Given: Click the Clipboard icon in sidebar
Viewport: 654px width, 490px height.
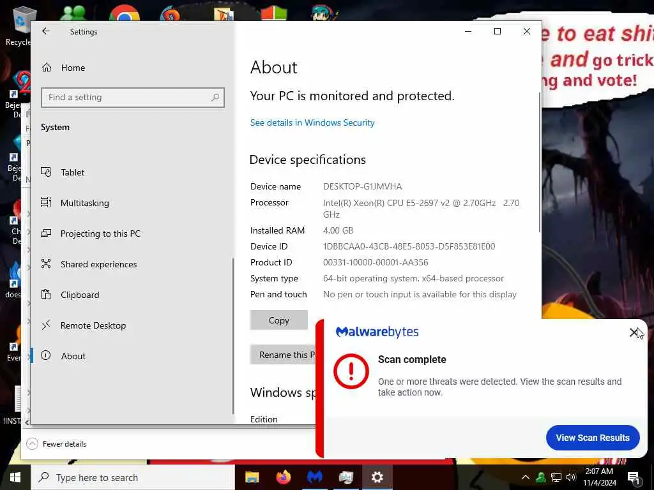Looking at the screenshot, I should click(x=46, y=295).
